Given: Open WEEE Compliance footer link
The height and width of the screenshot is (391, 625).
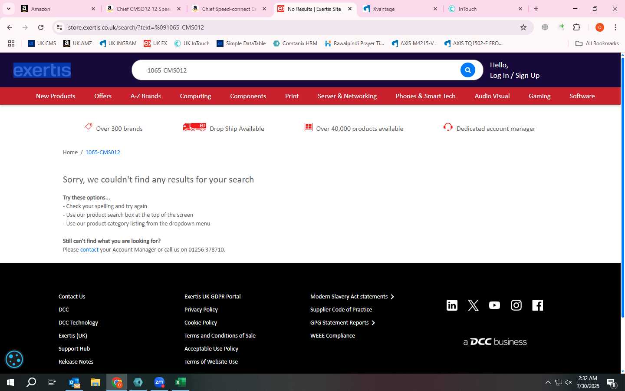Looking at the screenshot, I should [x=332, y=336].
